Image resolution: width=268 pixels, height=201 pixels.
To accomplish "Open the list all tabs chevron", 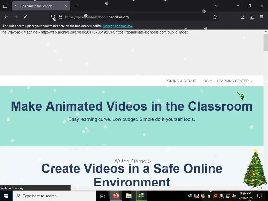I will point(216,6).
